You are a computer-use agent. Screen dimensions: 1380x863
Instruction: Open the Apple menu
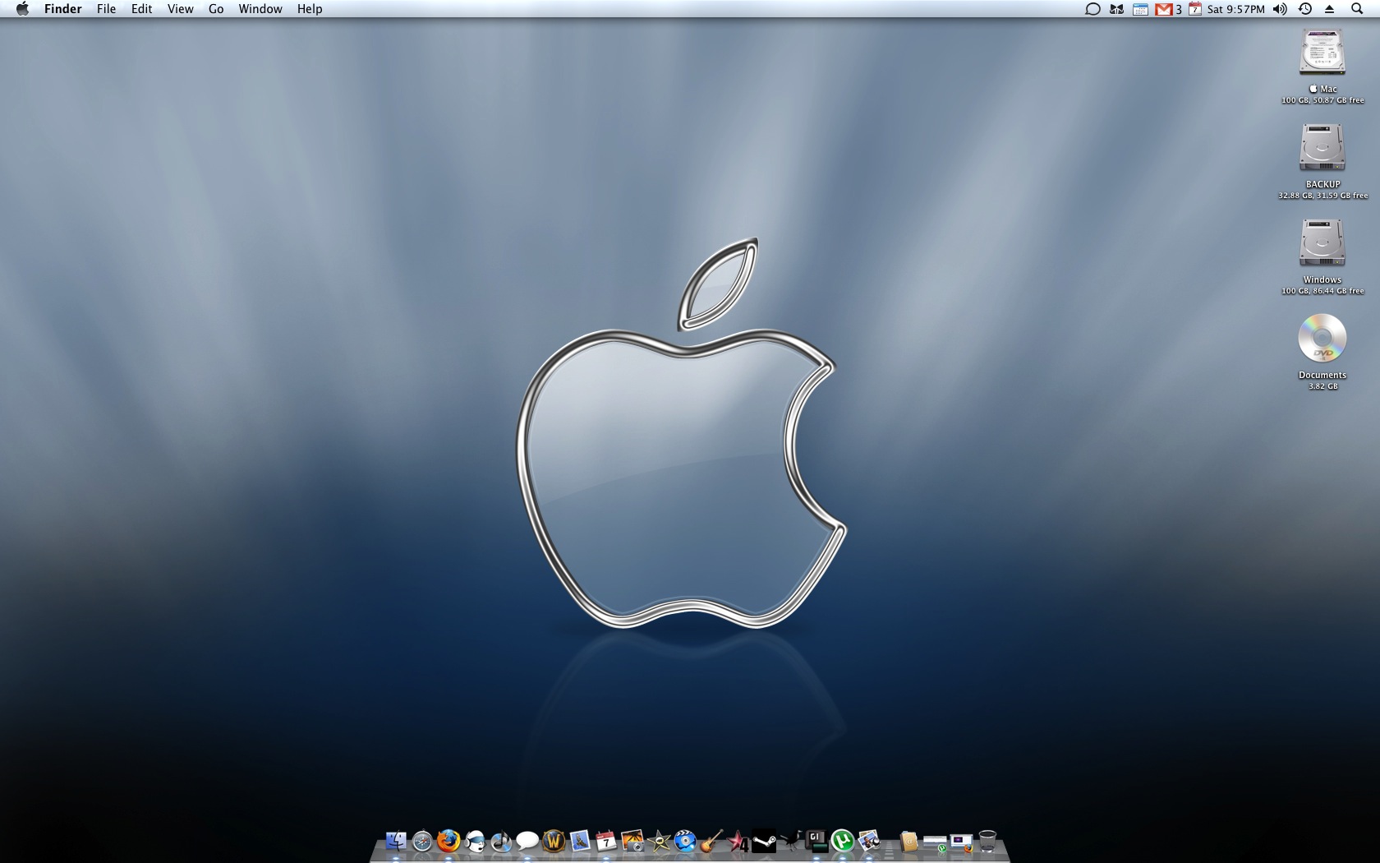(22, 9)
